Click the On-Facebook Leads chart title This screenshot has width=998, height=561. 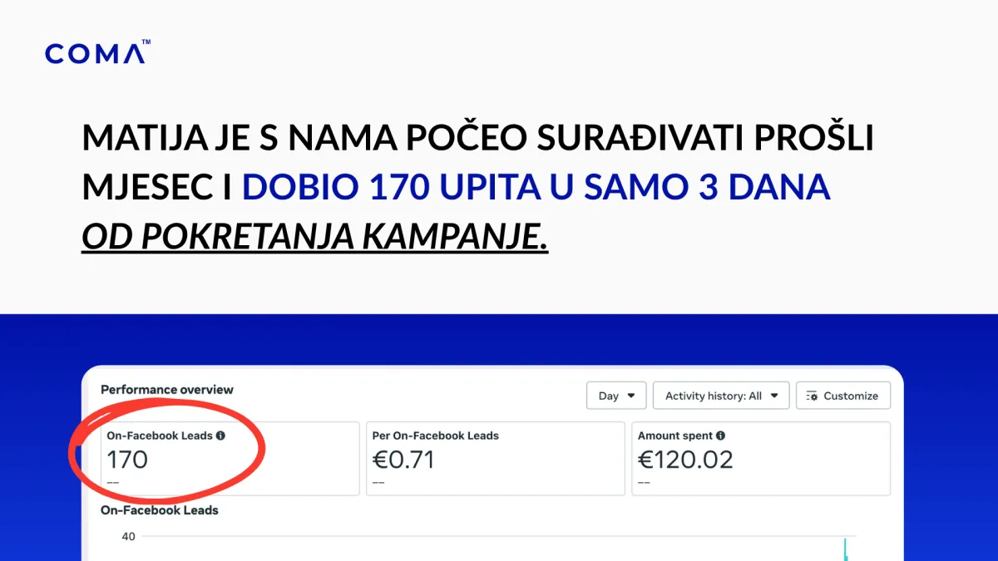coord(160,510)
